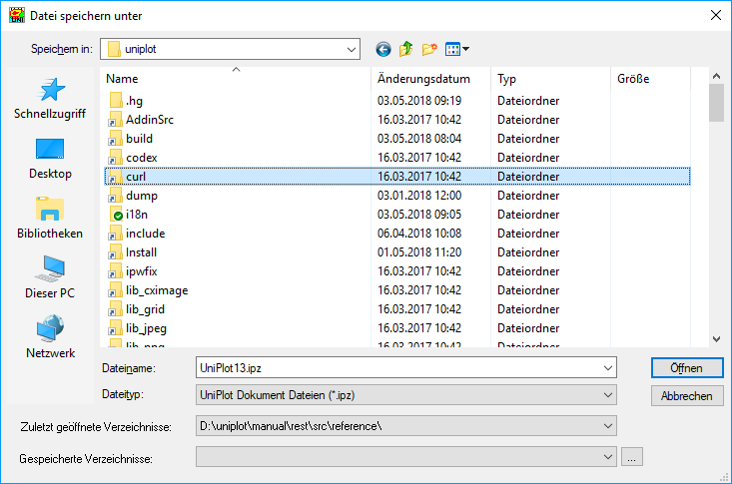This screenshot has height=484, width=732.
Task: Open Schnellzugriff in the sidebar
Action: tap(50, 100)
